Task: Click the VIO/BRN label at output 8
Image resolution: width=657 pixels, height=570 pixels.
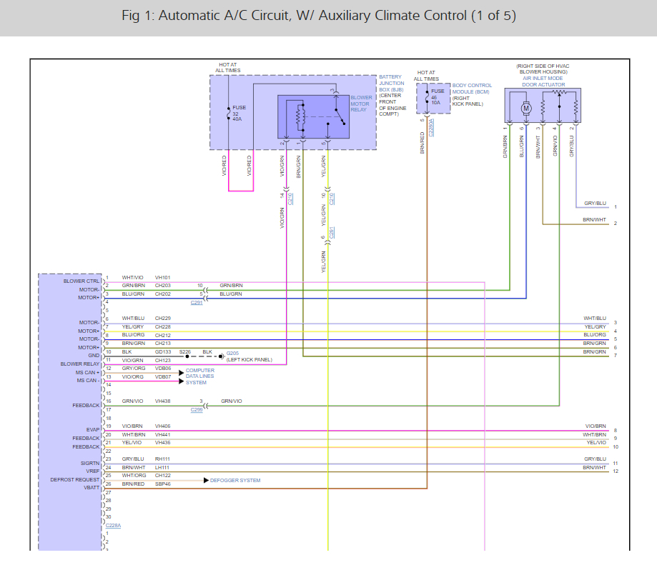Action: [596, 426]
